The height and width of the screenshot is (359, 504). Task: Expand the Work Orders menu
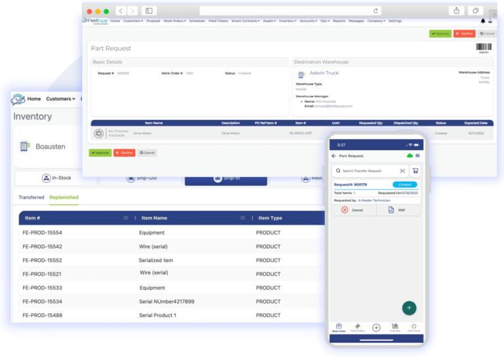[175, 21]
